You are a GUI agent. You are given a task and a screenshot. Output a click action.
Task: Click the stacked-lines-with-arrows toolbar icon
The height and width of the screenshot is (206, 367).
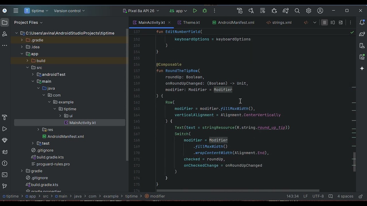[263, 11]
